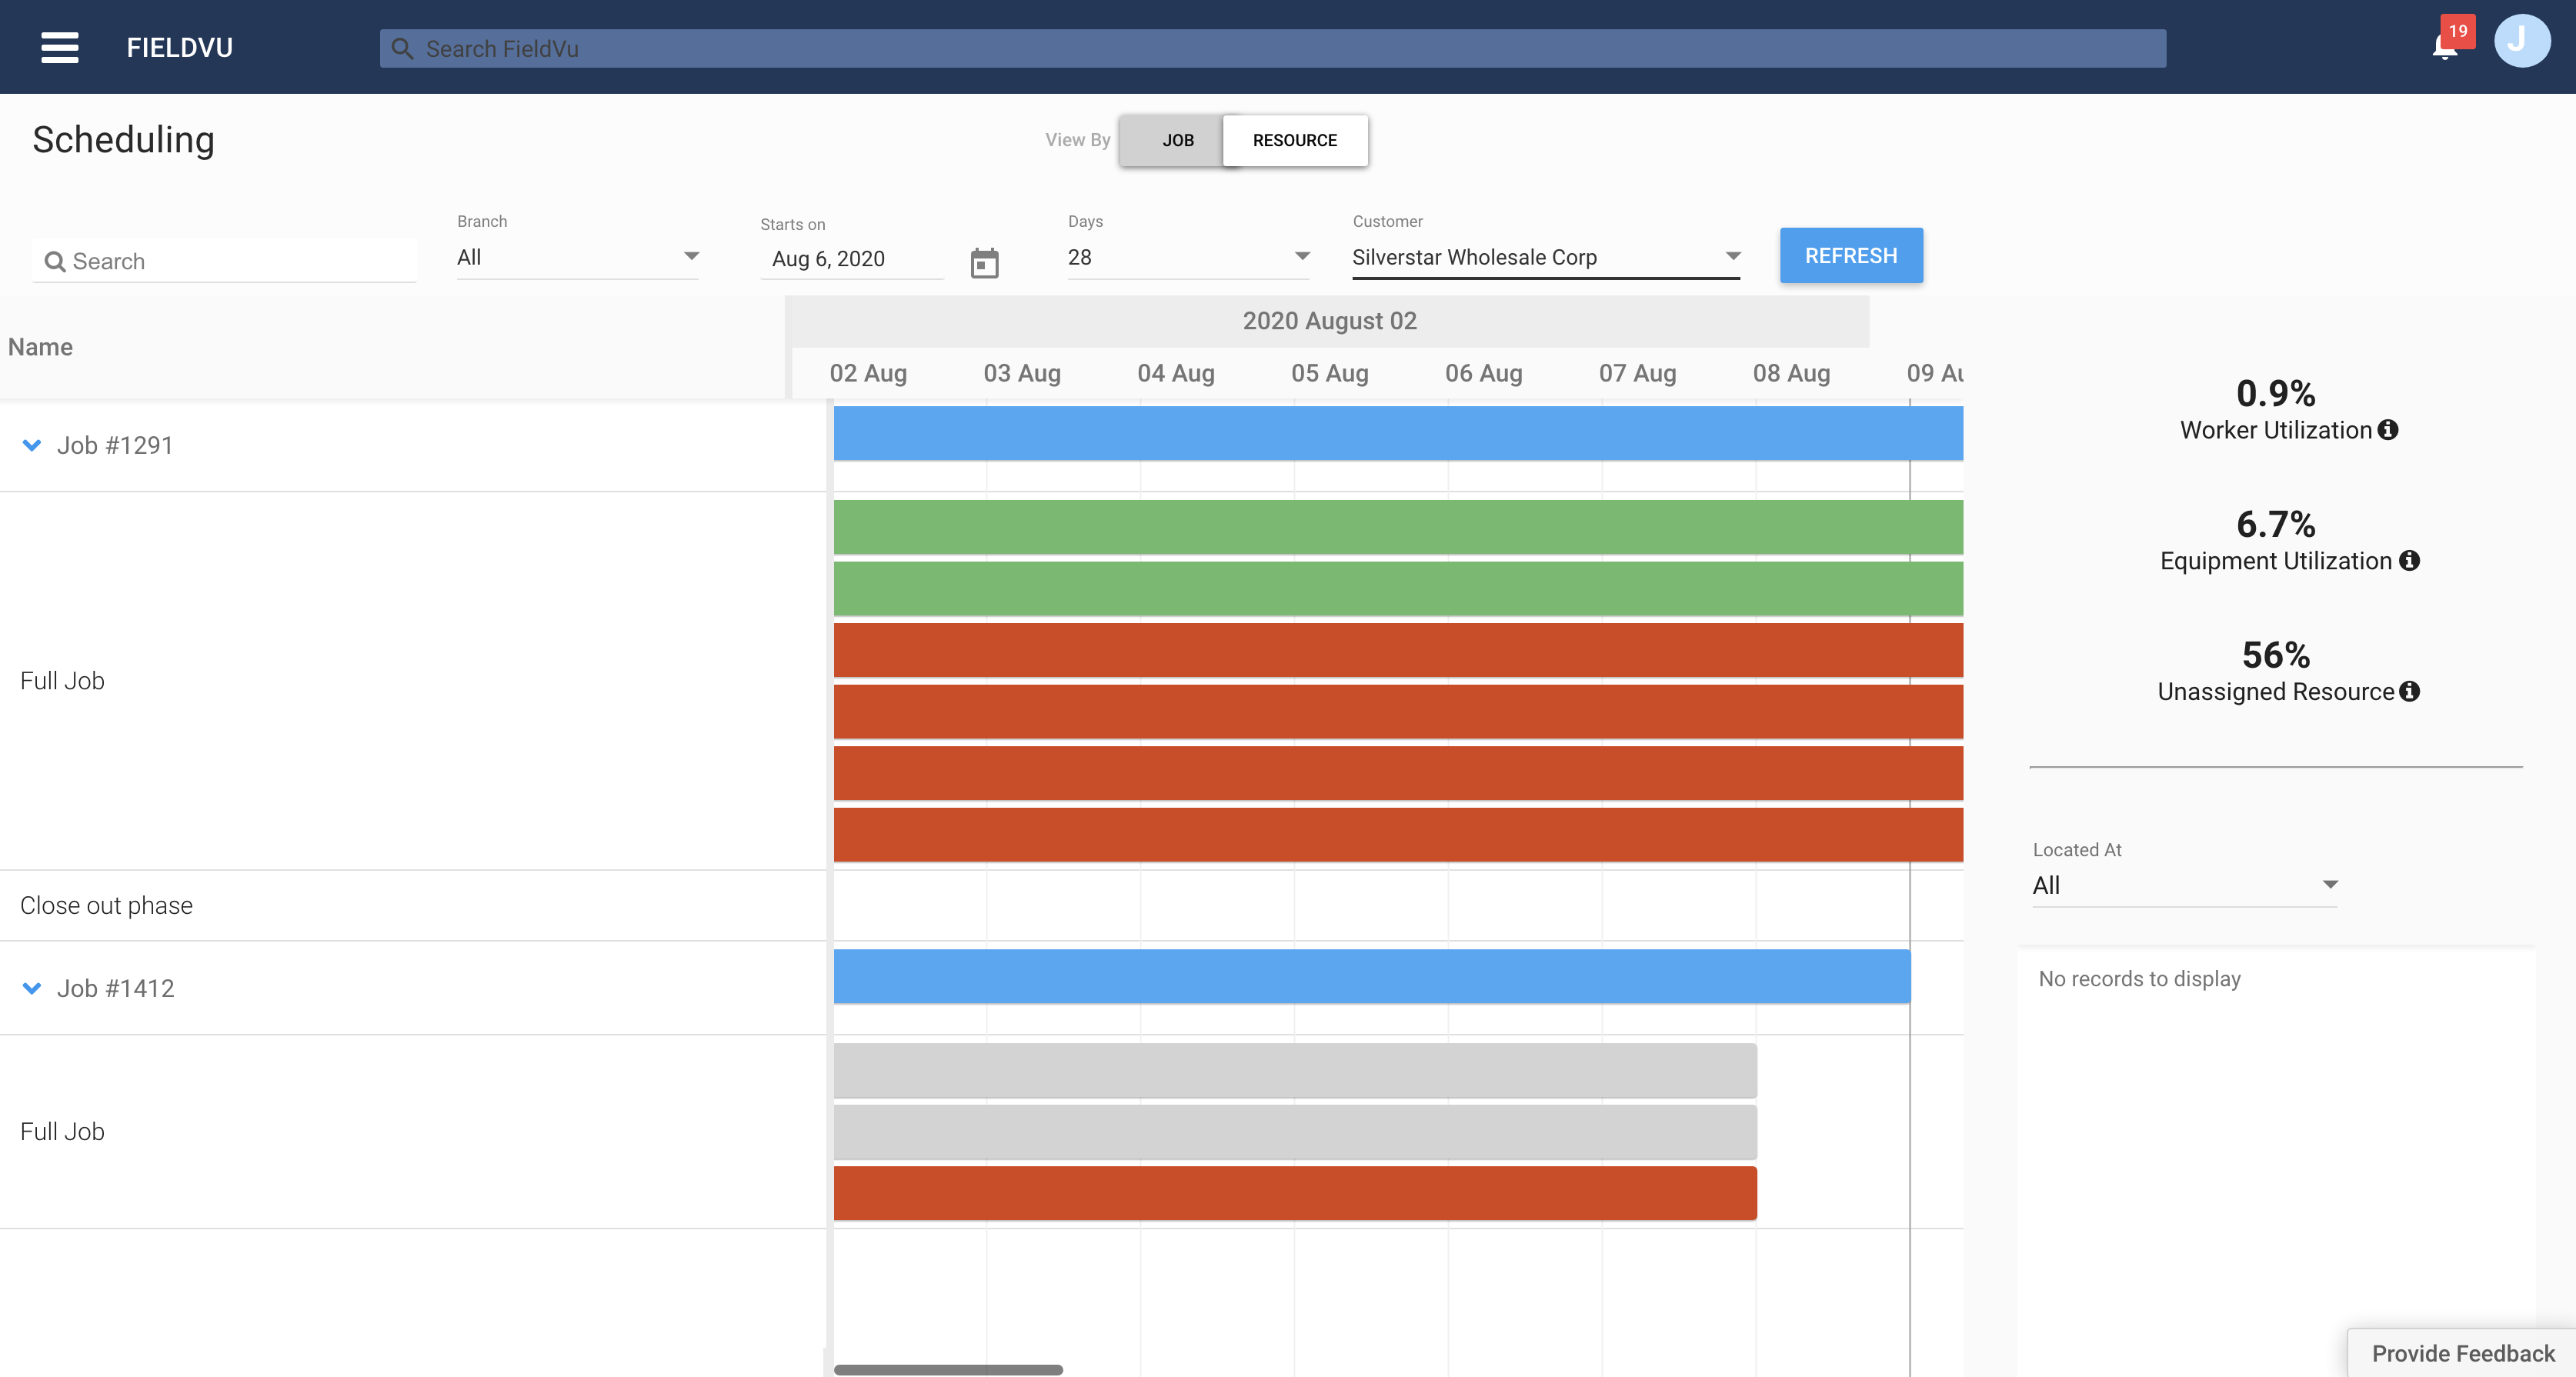Click the horizontal timeline scrollbar thumb
Image resolution: width=2576 pixels, height=1377 pixels.
[x=948, y=1369]
